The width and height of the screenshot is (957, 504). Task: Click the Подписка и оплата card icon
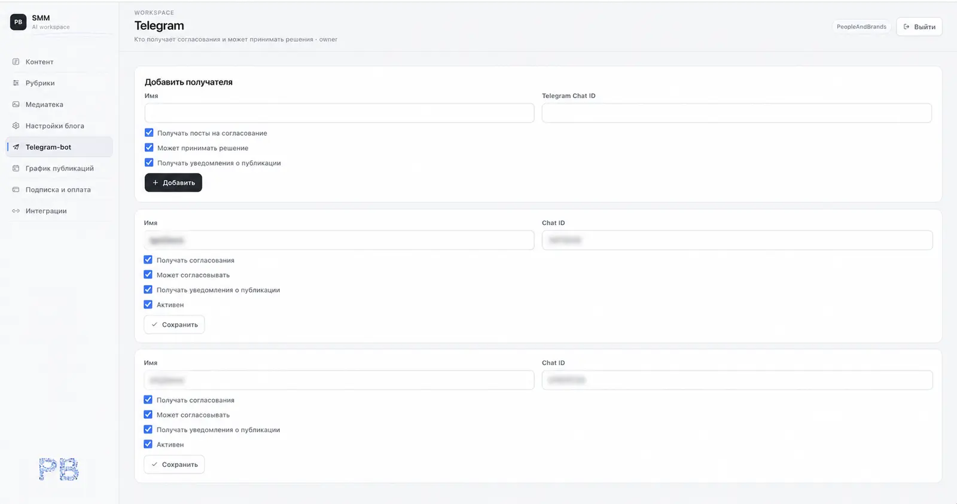(16, 190)
